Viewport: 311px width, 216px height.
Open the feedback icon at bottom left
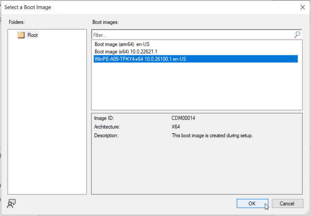(x=11, y=204)
